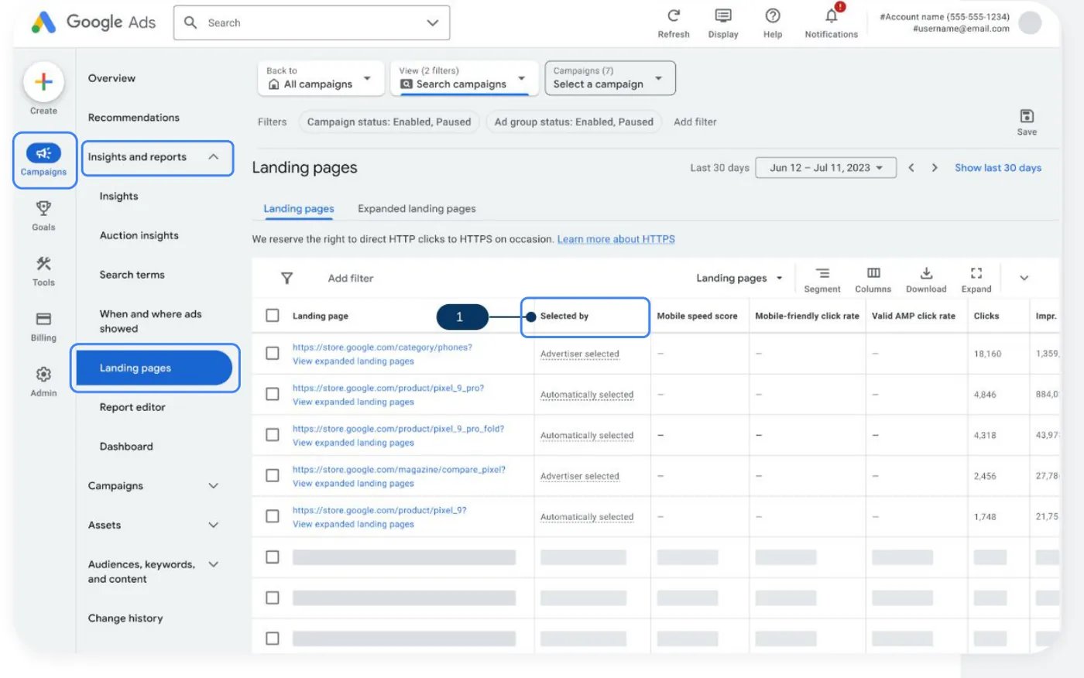Open the Notifications bell
This screenshot has width=1084, height=678.
[832, 15]
